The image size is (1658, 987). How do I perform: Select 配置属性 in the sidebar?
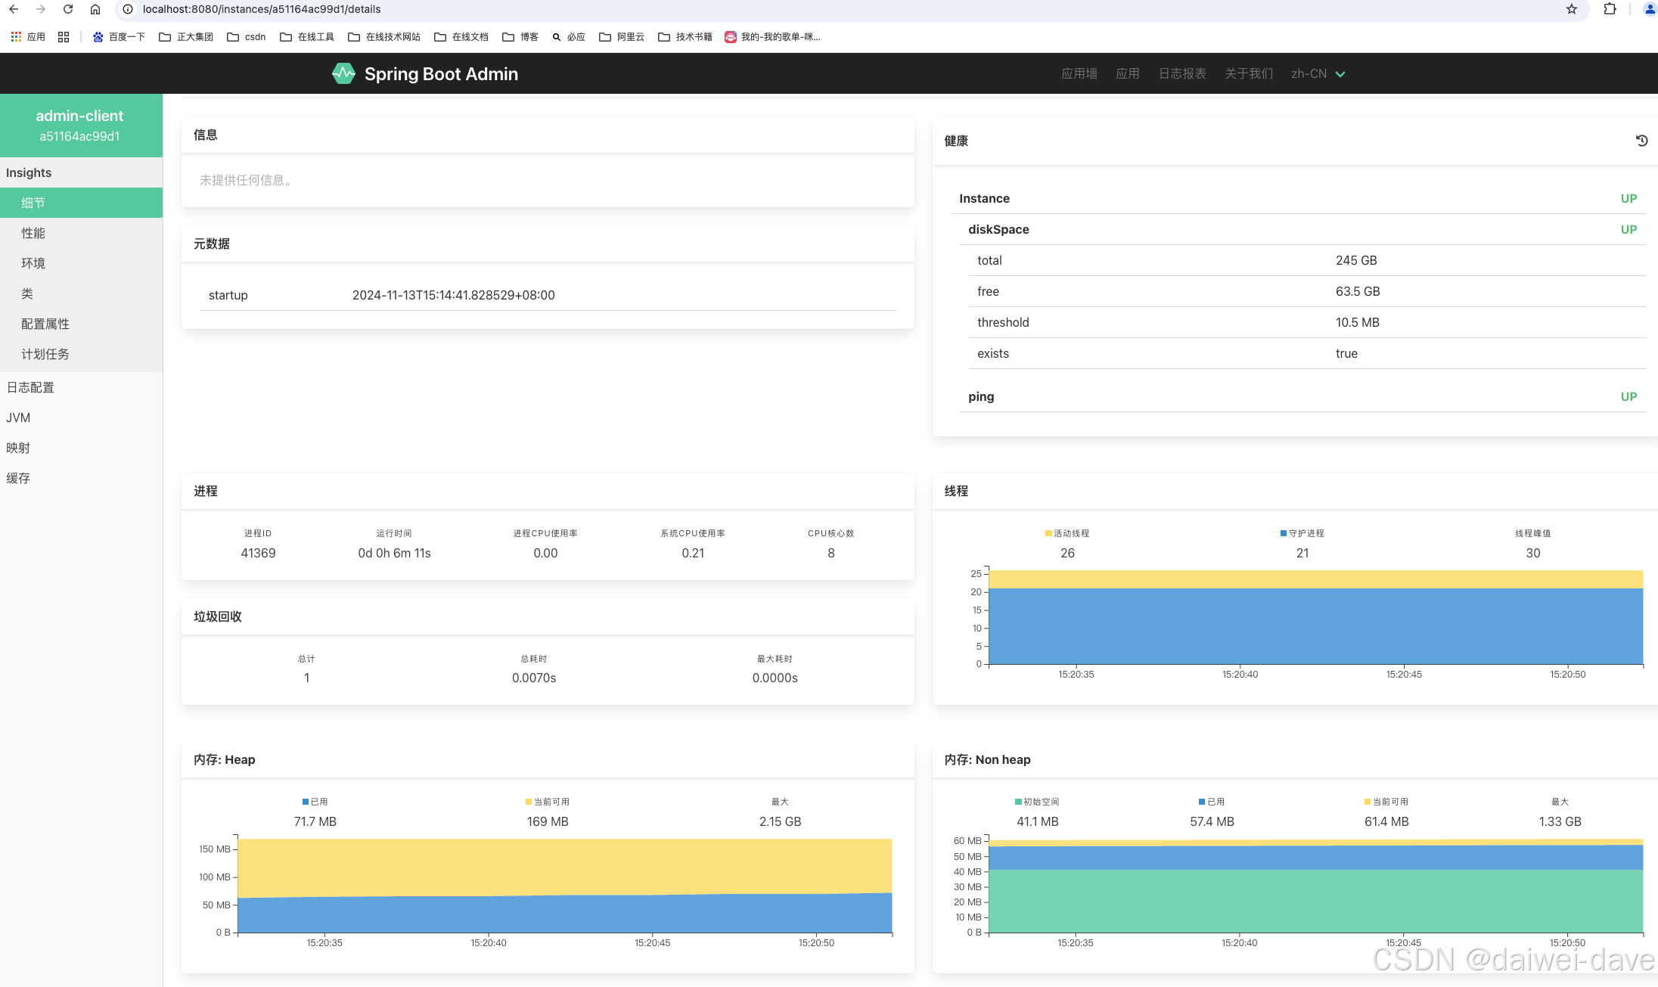point(81,324)
